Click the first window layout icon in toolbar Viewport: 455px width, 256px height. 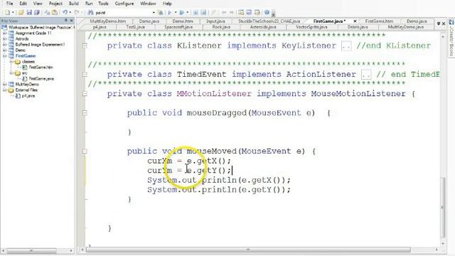[x=241, y=13]
